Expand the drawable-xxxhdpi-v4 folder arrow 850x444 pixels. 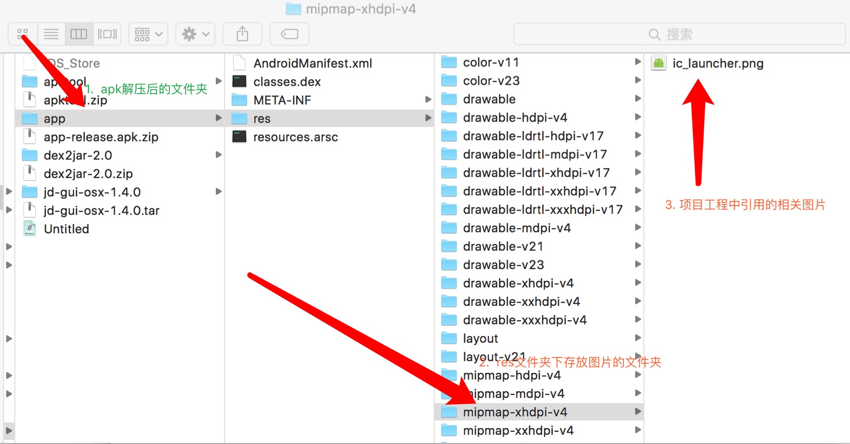638,319
